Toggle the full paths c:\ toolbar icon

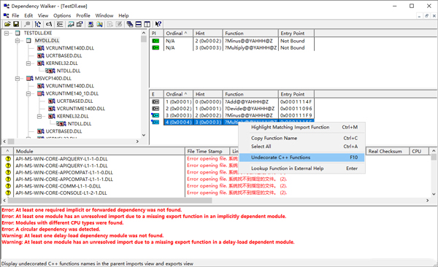49,24
